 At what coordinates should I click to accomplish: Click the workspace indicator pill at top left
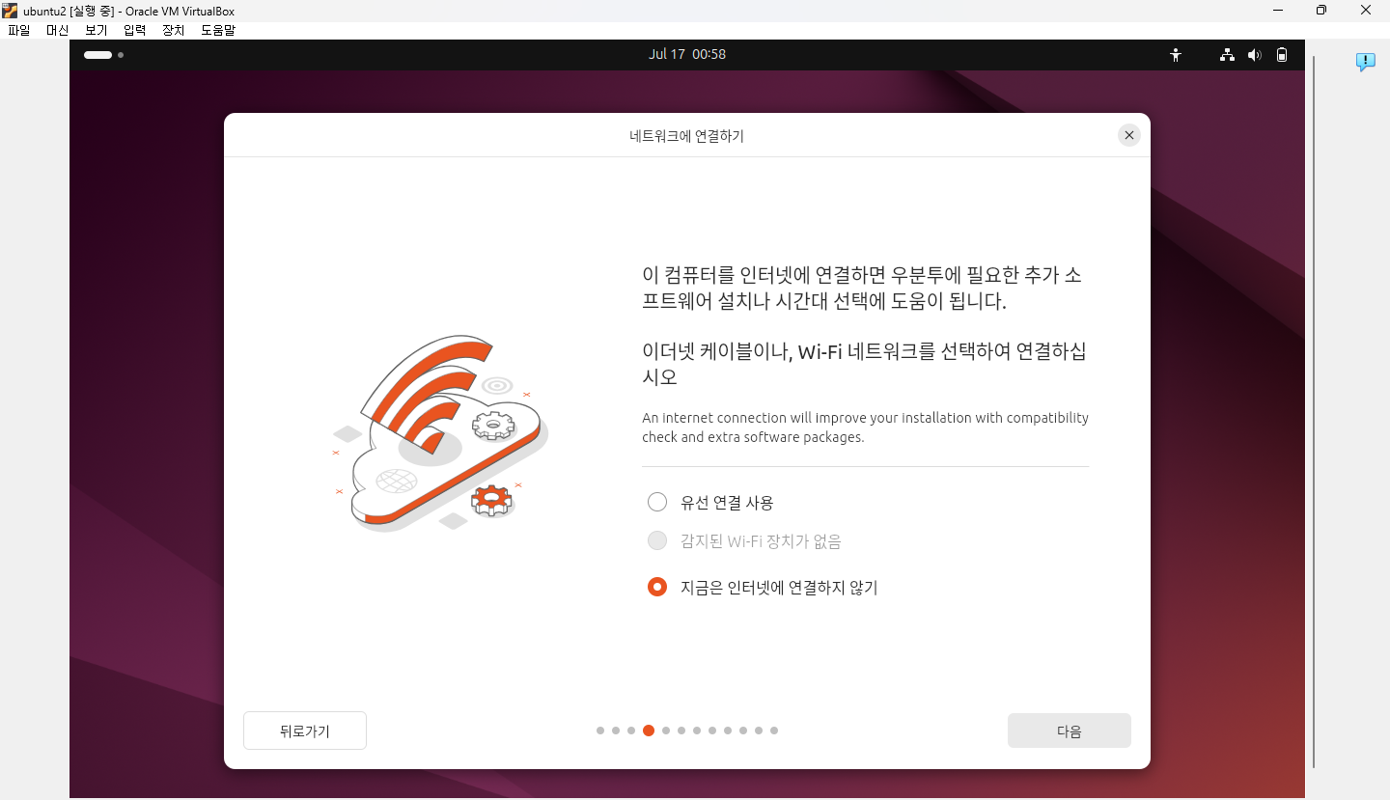(x=97, y=55)
